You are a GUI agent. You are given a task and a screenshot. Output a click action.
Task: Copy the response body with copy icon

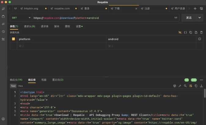[196, 86]
